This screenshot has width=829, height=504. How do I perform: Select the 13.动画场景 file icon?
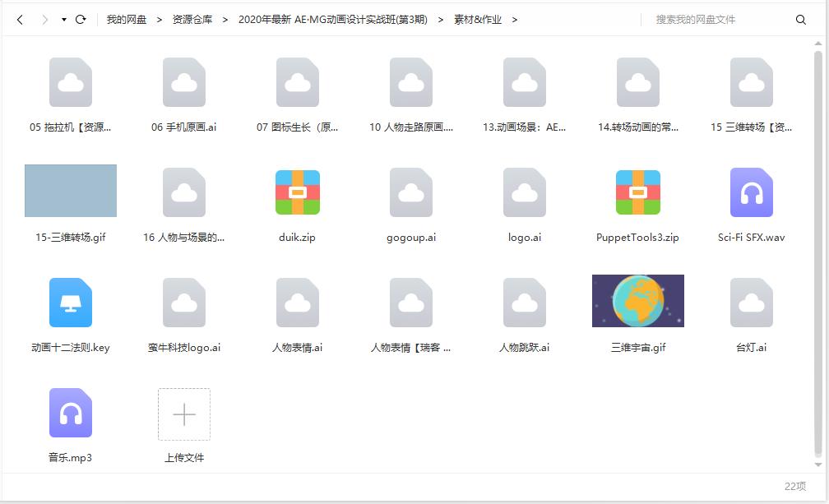tap(525, 82)
